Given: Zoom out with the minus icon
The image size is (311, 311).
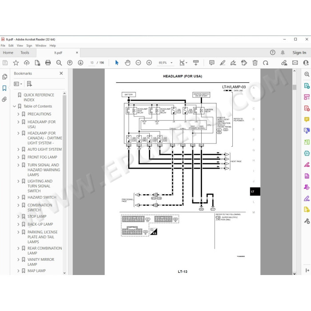Looking at the screenshot, I should [138, 63].
